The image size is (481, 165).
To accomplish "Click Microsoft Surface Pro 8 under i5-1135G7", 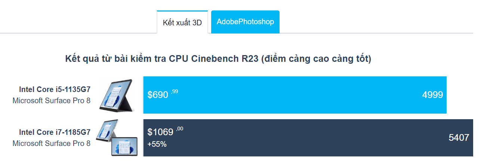I will (52, 101).
